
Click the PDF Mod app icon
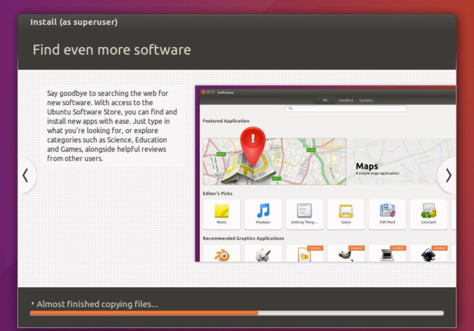[387, 213]
